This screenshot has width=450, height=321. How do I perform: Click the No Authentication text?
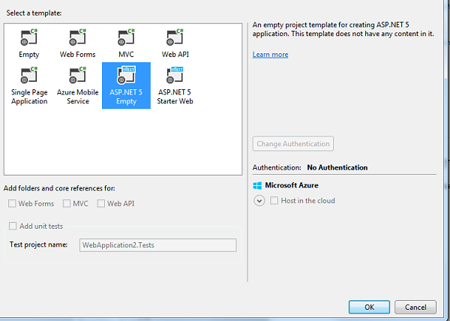pyautogui.click(x=337, y=167)
